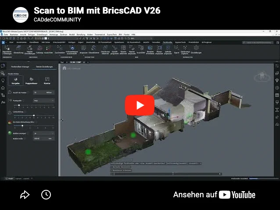Adjust the Punktgröße slider handle

point(19,105)
